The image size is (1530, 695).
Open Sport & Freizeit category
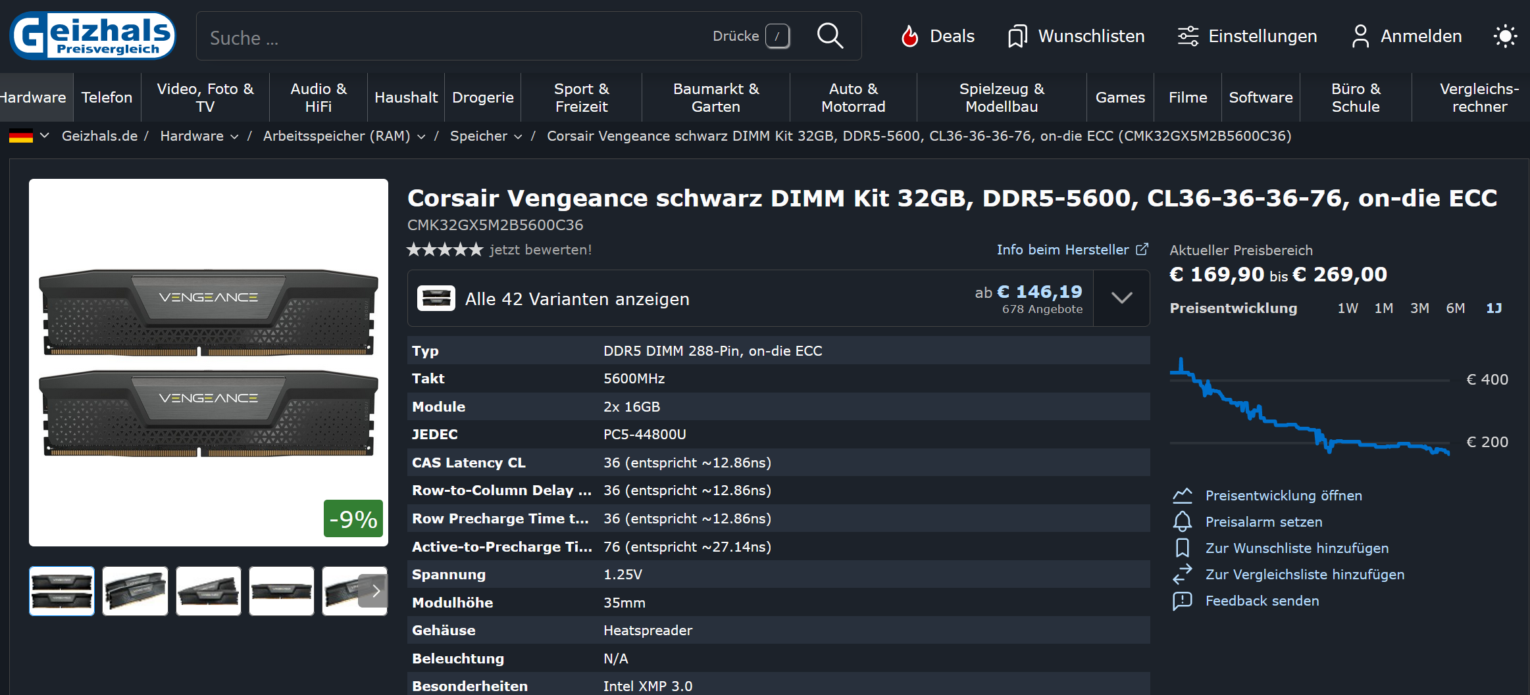[582, 97]
